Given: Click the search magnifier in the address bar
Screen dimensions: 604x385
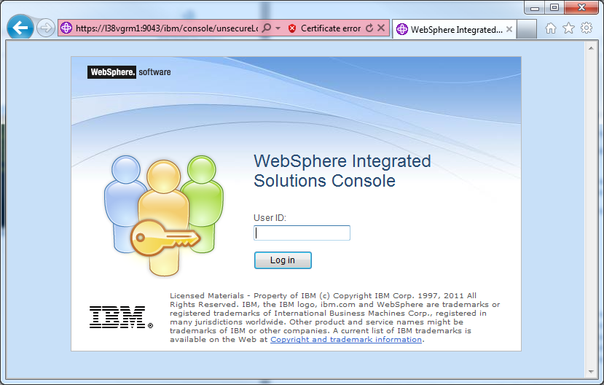Looking at the screenshot, I should [266, 28].
